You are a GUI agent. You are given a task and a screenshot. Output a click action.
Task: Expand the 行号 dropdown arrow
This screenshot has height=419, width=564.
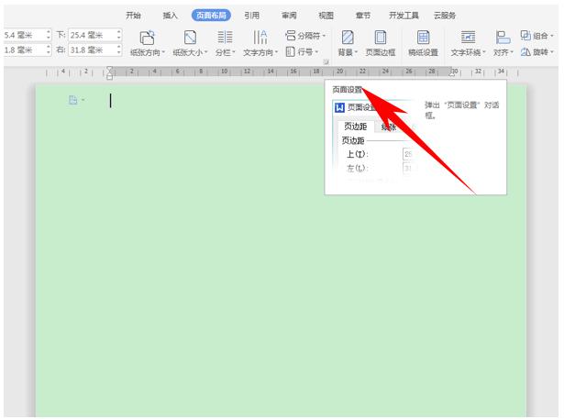316,52
